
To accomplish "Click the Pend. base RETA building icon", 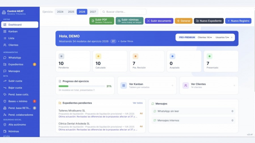I will click(5, 108).
